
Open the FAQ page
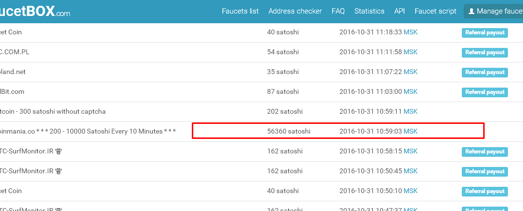[x=338, y=11]
